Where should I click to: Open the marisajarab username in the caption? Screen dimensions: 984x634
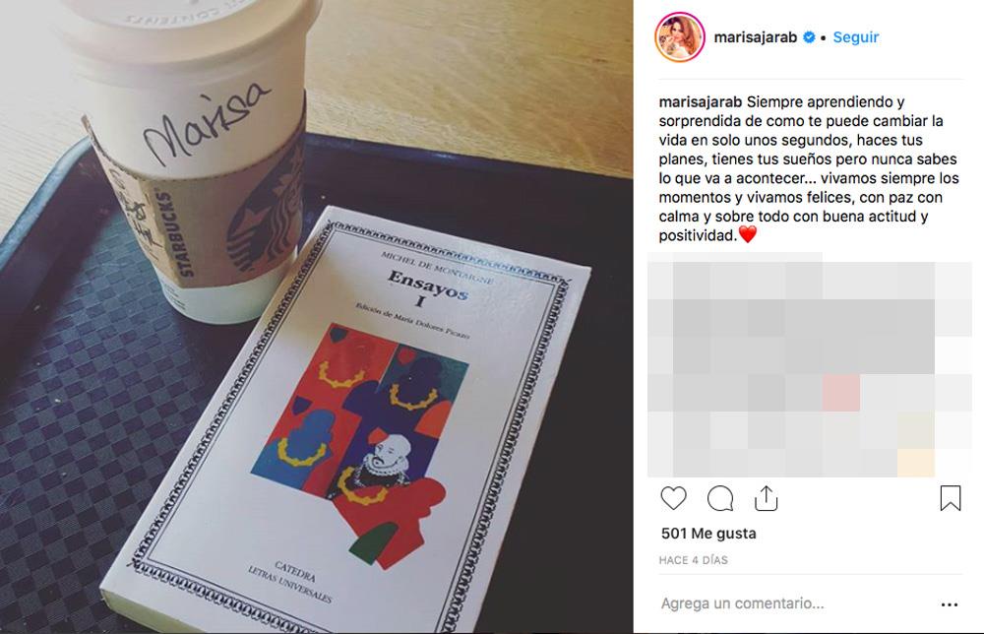point(701,101)
